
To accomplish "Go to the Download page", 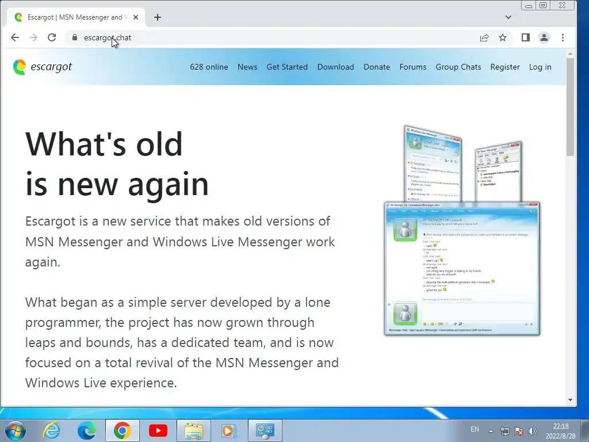I will click(x=335, y=67).
